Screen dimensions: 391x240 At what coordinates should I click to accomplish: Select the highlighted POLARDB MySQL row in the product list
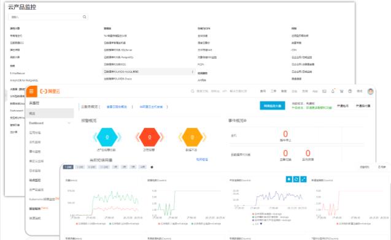pos(149,72)
